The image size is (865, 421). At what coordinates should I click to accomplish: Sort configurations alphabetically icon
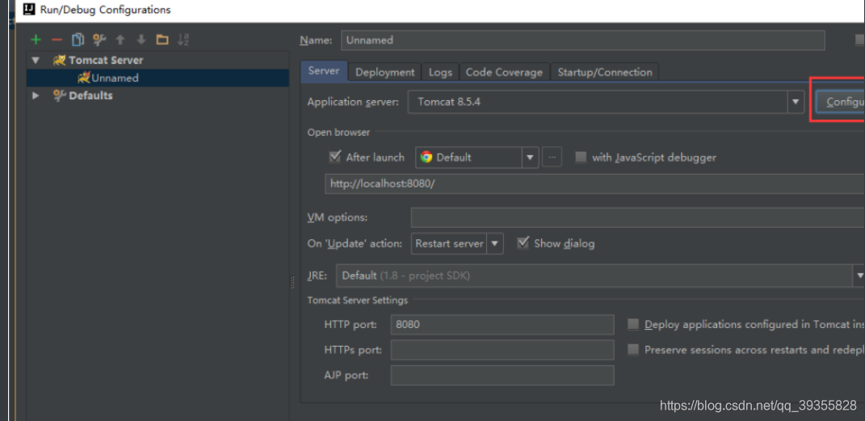point(183,40)
